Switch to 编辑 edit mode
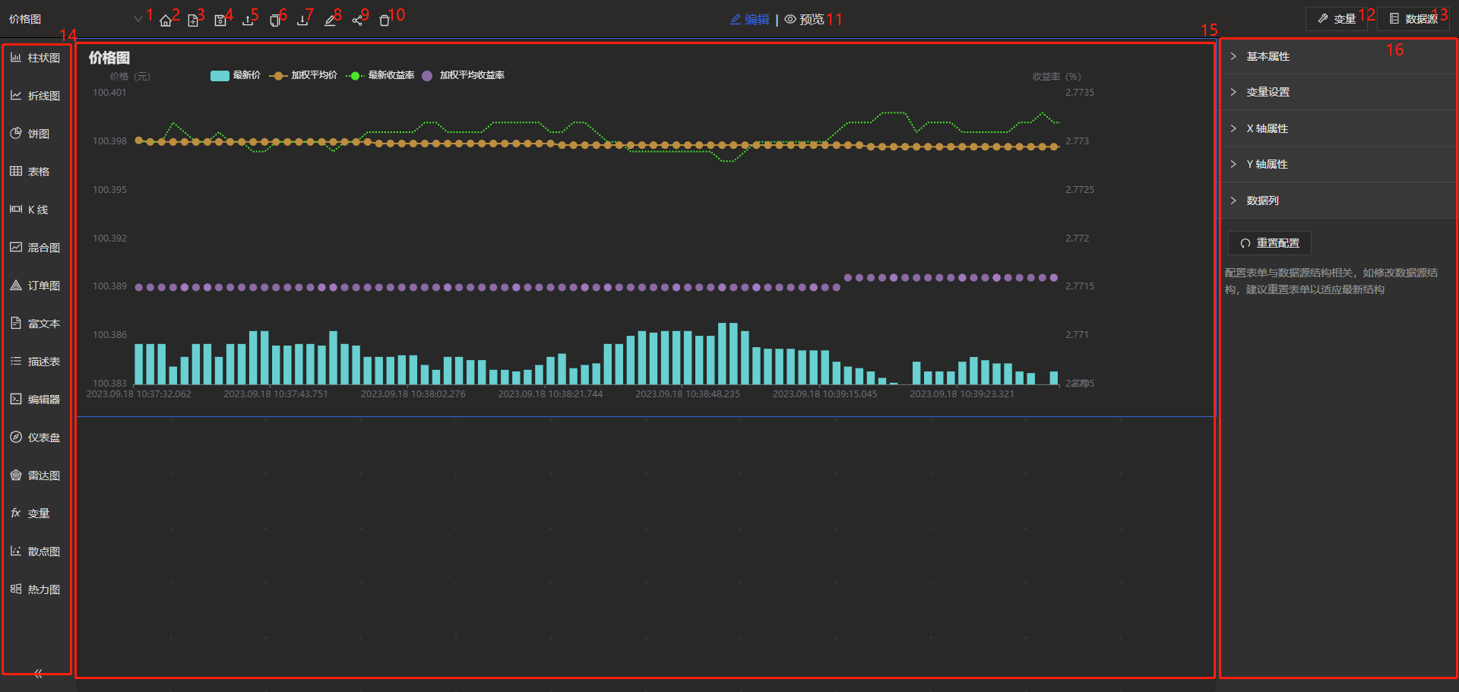 pyautogui.click(x=749, y=19)
